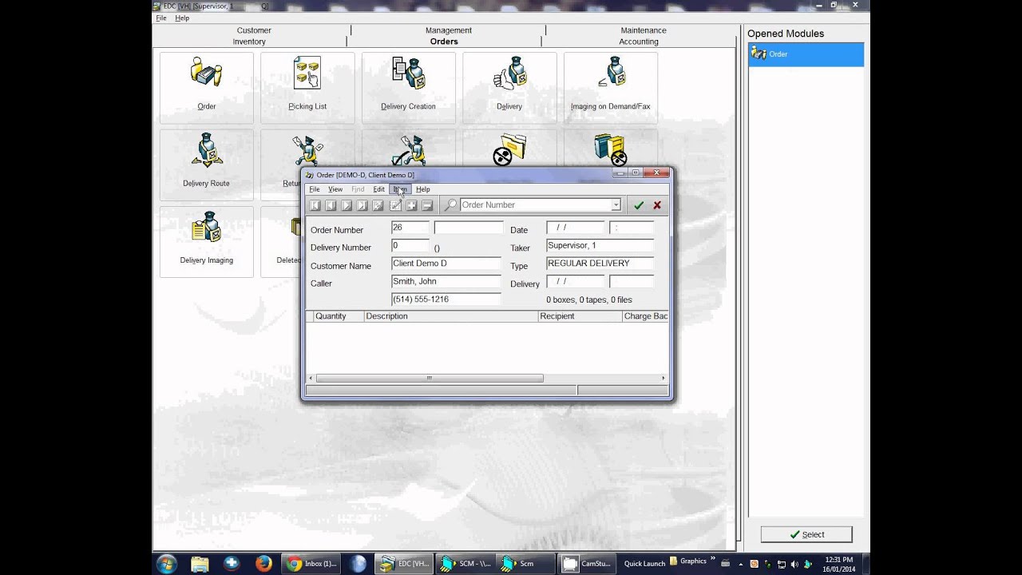Open the EDC main window File menu
Viewport: 1022px width, 575px height.
tap(161, 18)
